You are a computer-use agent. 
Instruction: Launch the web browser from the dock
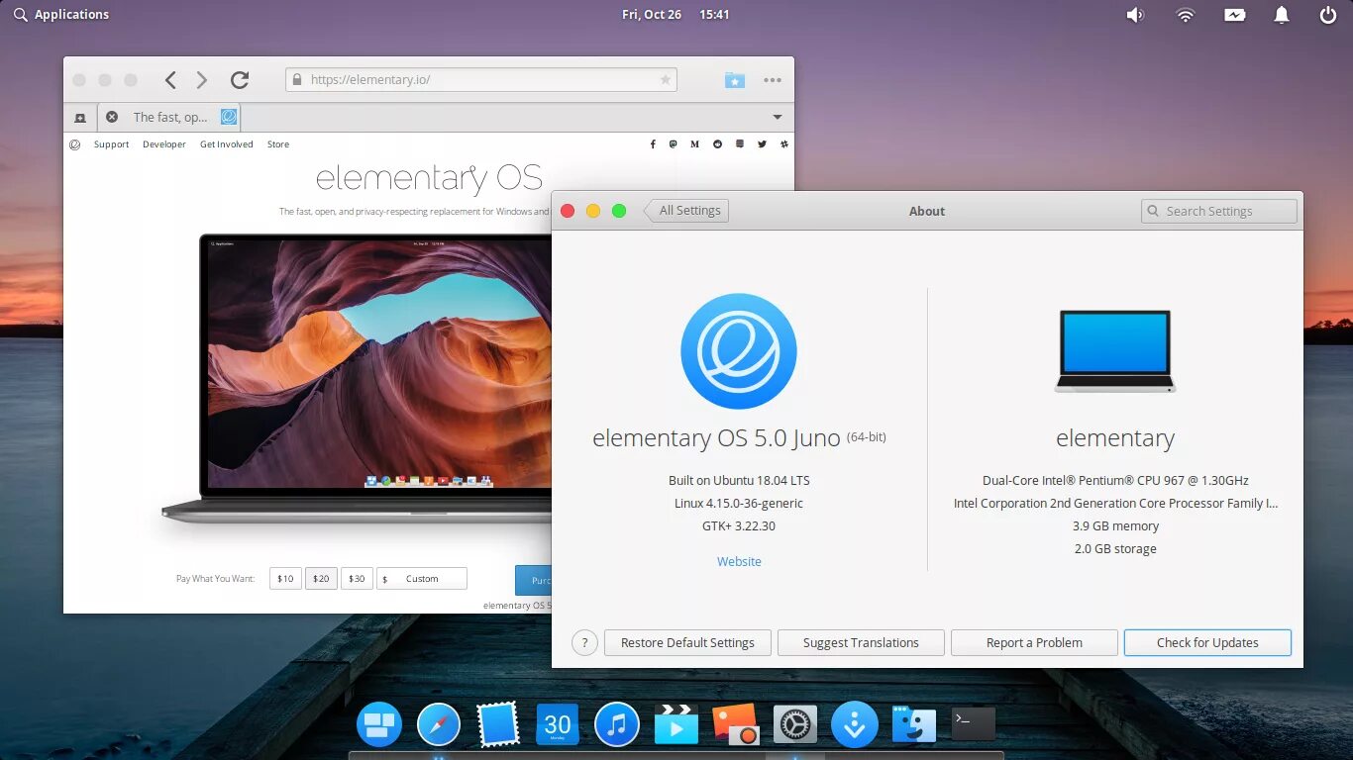(x=439, y=724)
